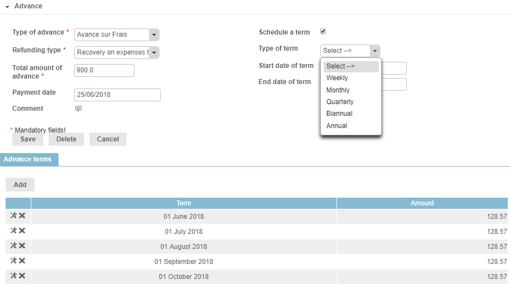510x284 pixels.
Task: Uncheck the Schedule a term checkbox
Action: pyautogui.click(x=323, y=32)
